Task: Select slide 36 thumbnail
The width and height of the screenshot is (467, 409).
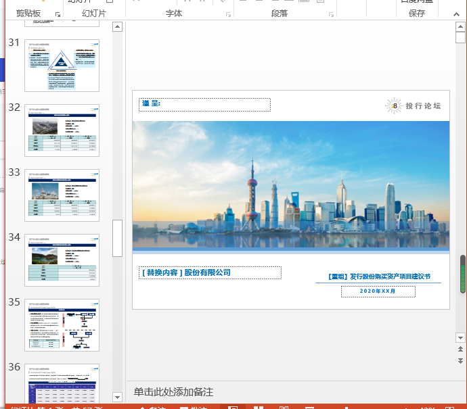Action: click(62, 383)
